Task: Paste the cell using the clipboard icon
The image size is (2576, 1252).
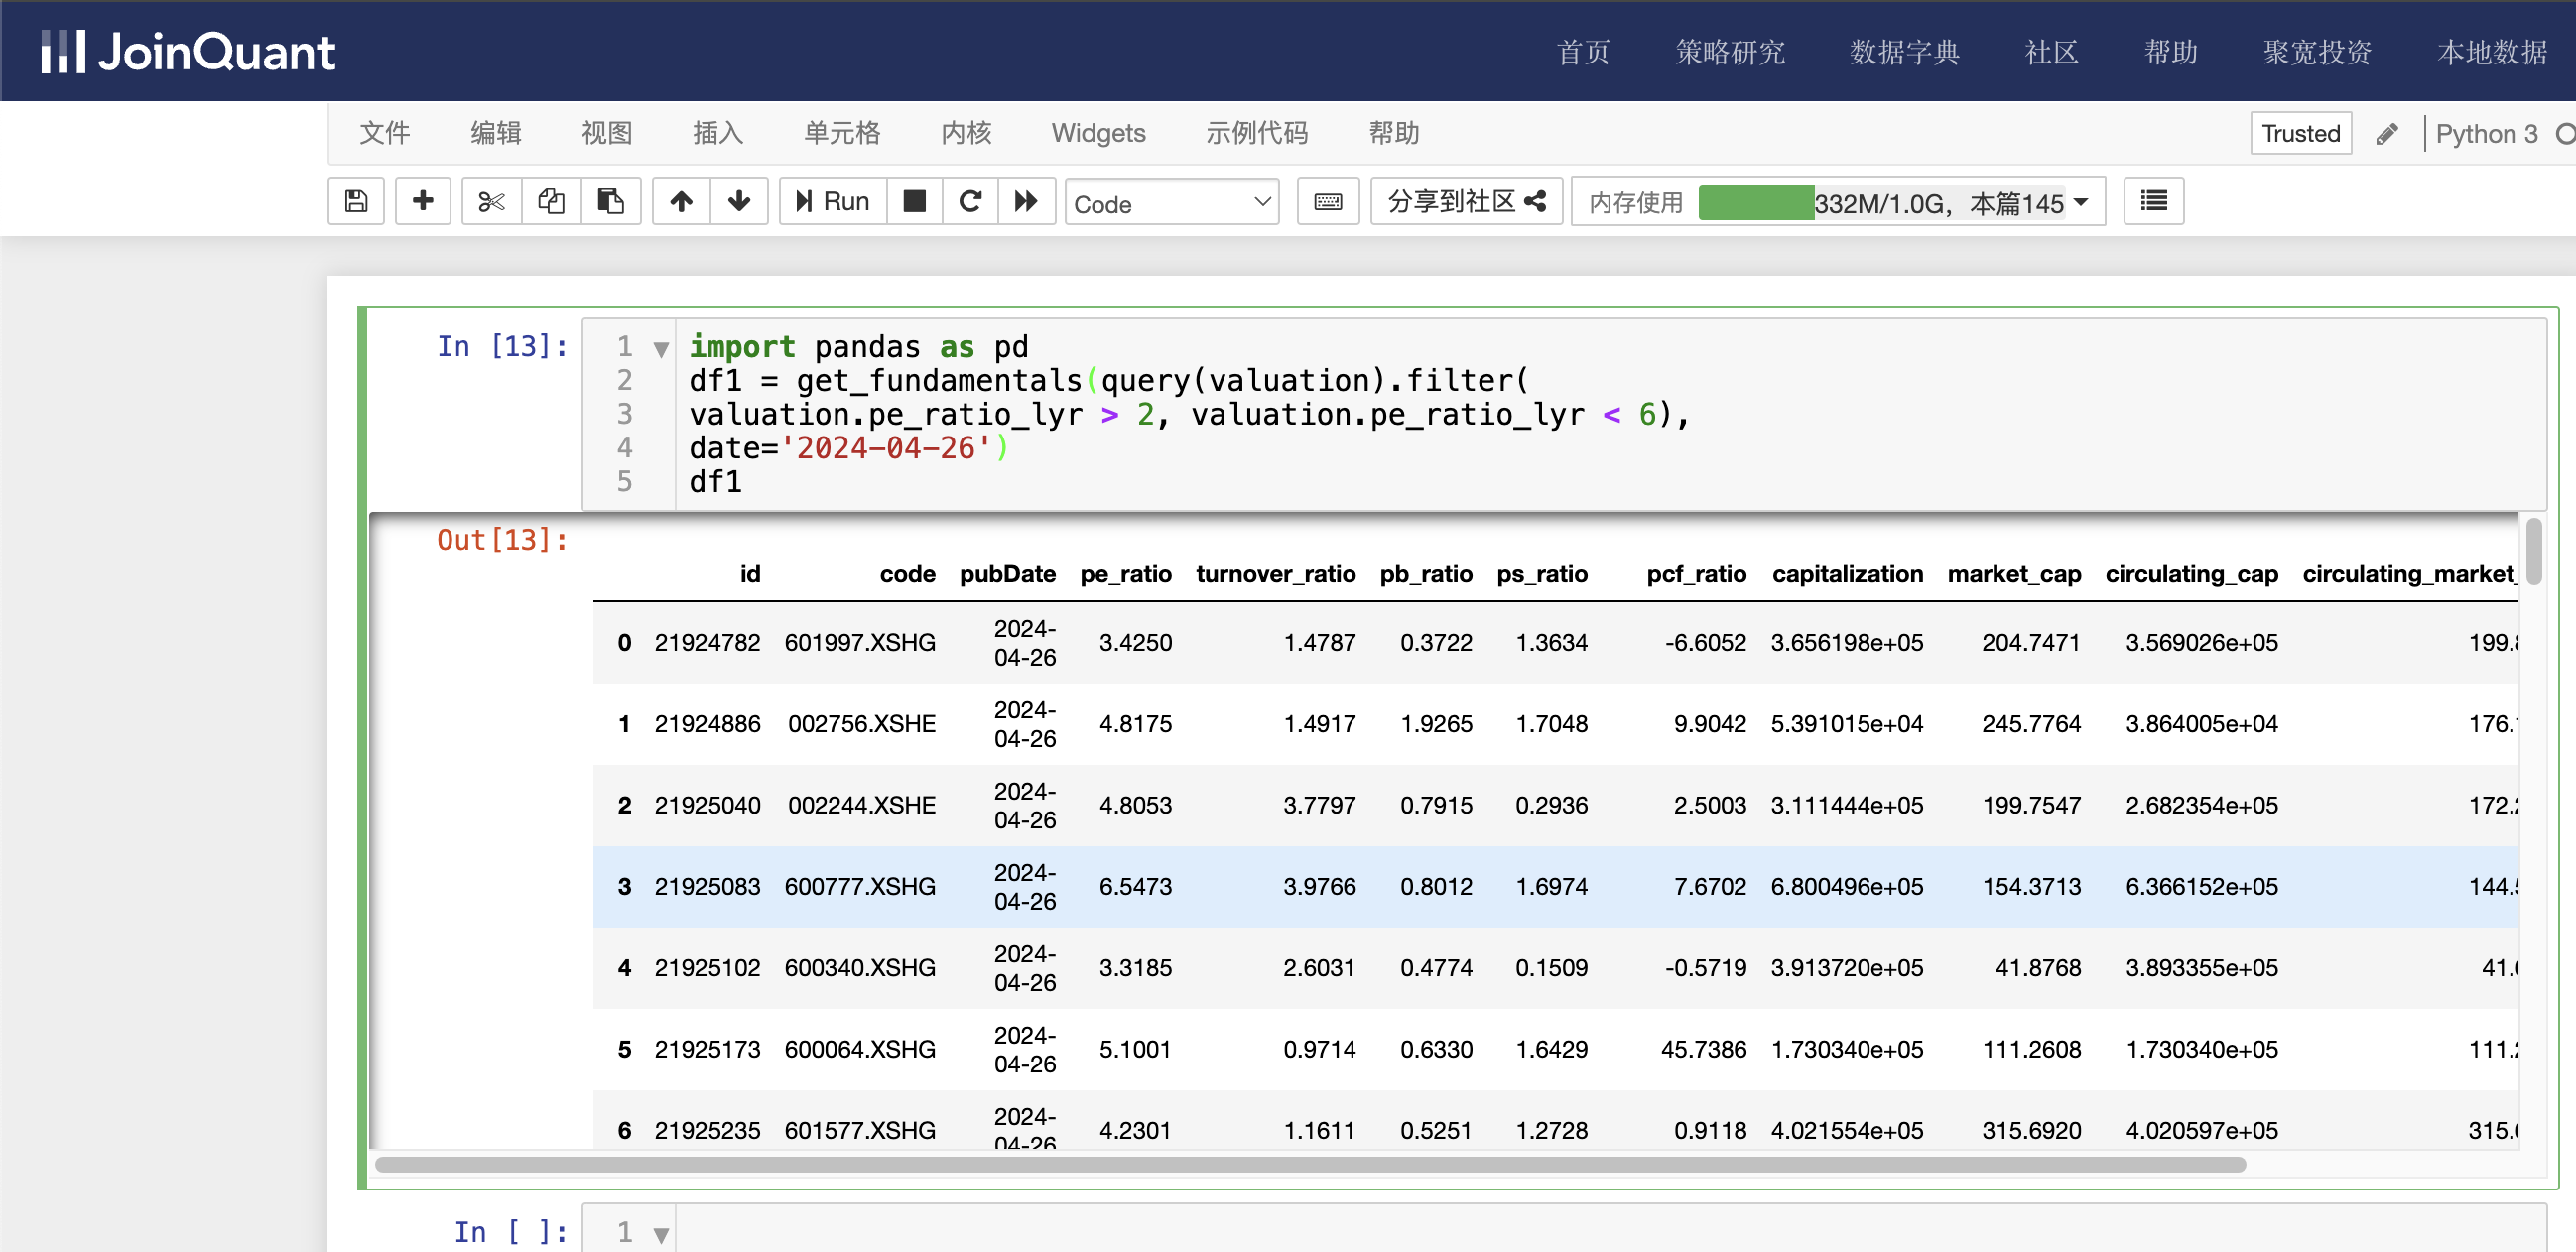Action: point(610,202)
